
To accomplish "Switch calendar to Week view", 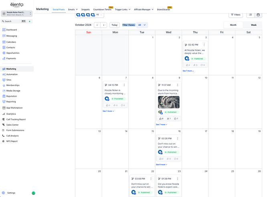I will coord(253,25).
